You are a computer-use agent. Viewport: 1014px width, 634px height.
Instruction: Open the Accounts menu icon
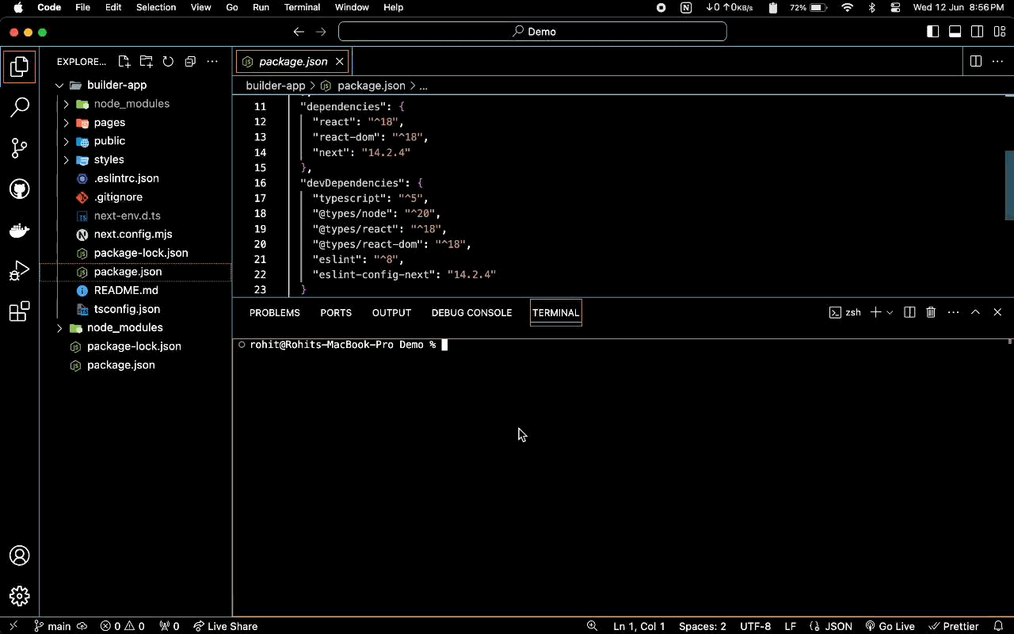[x=20, y=556]
